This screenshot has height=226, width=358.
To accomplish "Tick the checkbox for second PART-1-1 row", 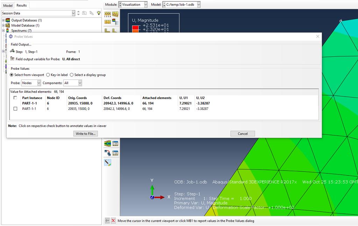I will 15,109.
